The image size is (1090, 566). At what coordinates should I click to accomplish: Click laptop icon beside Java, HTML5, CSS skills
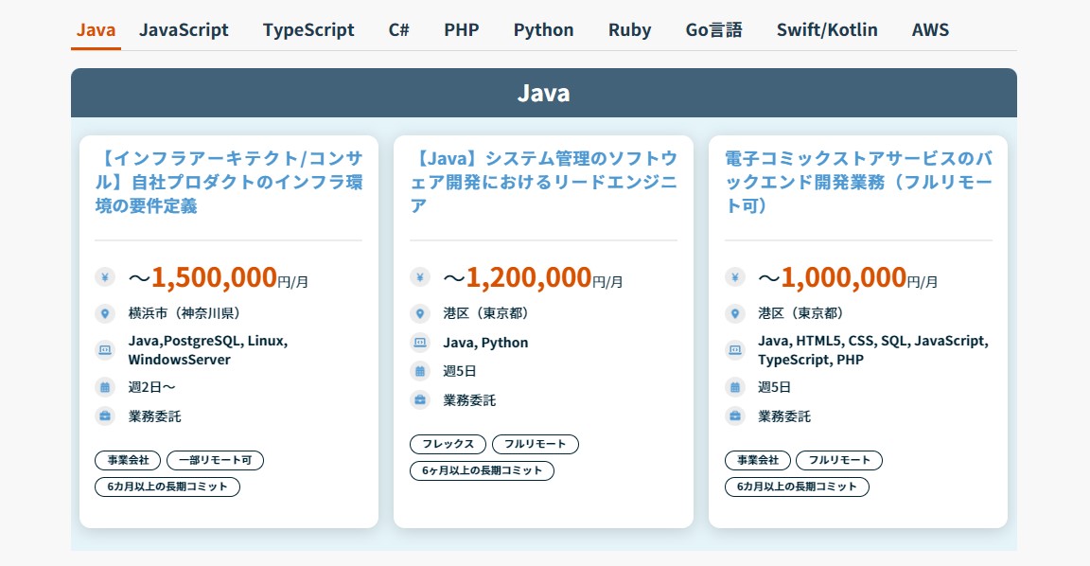point(735,350)
